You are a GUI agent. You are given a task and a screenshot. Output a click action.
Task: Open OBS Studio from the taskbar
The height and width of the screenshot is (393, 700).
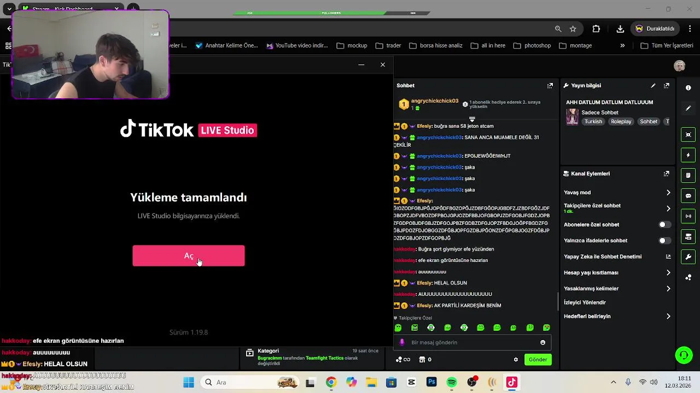472,382
